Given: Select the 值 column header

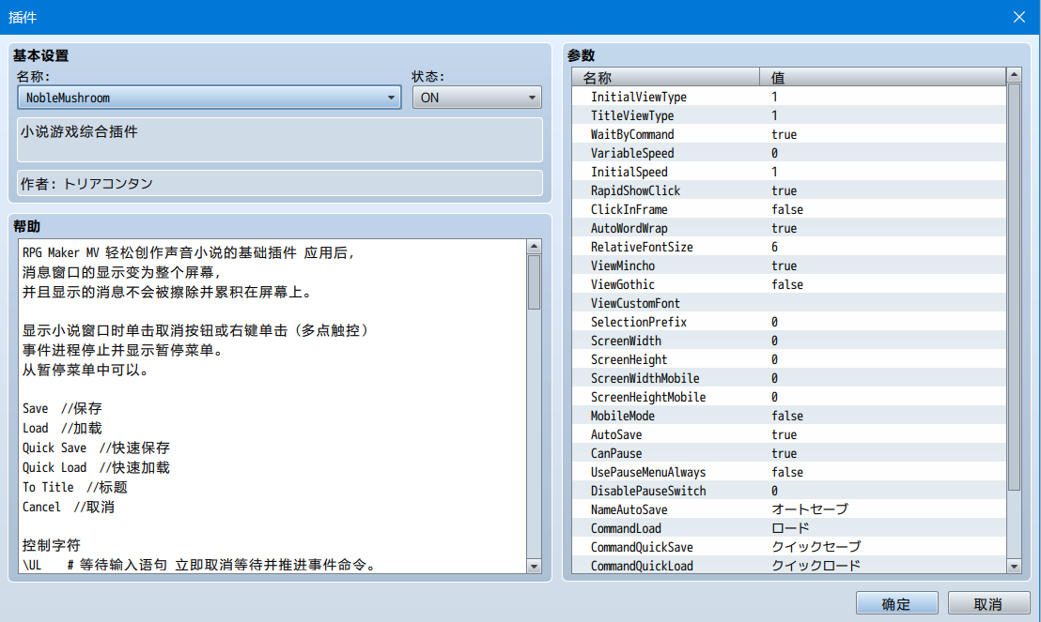Looking at the screenshot, I should tap(883, 77).
